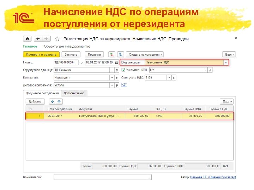Image resolution: width=254 pixels, height=190 pixels.
Task: Click the Записать button
Action: [x=71, y=55]
